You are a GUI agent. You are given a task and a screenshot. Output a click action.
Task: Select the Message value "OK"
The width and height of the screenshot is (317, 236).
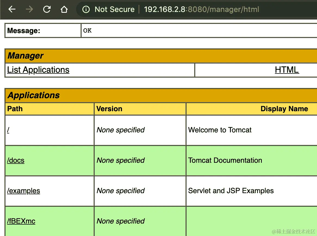[x=87, y=30]
